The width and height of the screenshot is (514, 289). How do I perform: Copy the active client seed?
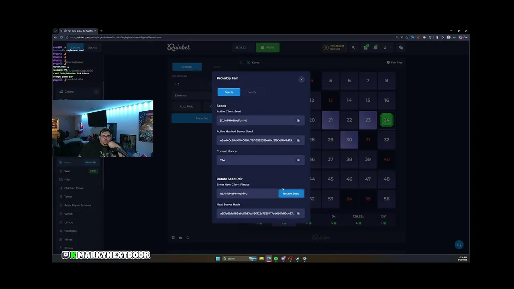point(298,120)
